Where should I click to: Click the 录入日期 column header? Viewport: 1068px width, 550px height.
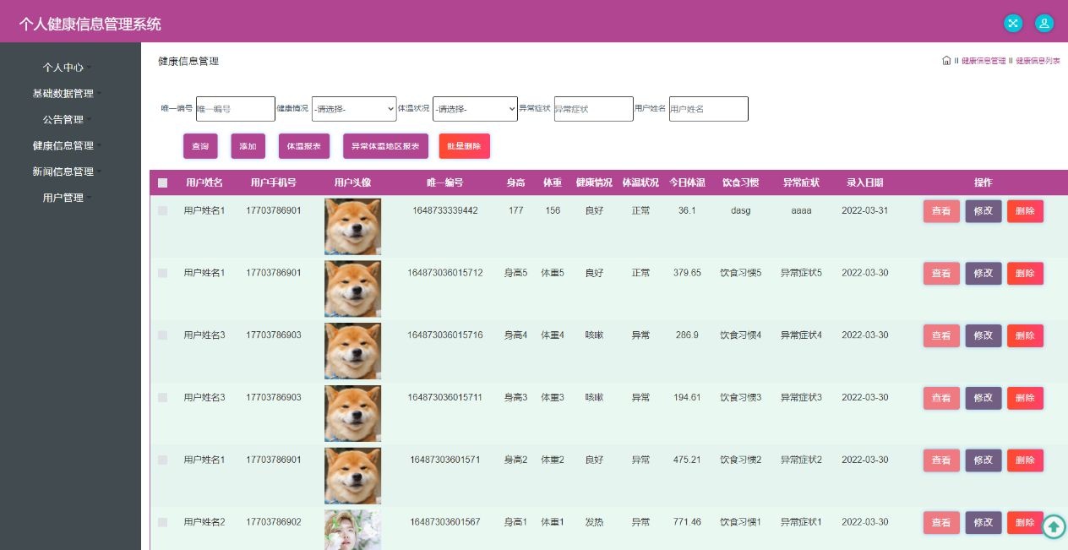click(x=865, y=182)
